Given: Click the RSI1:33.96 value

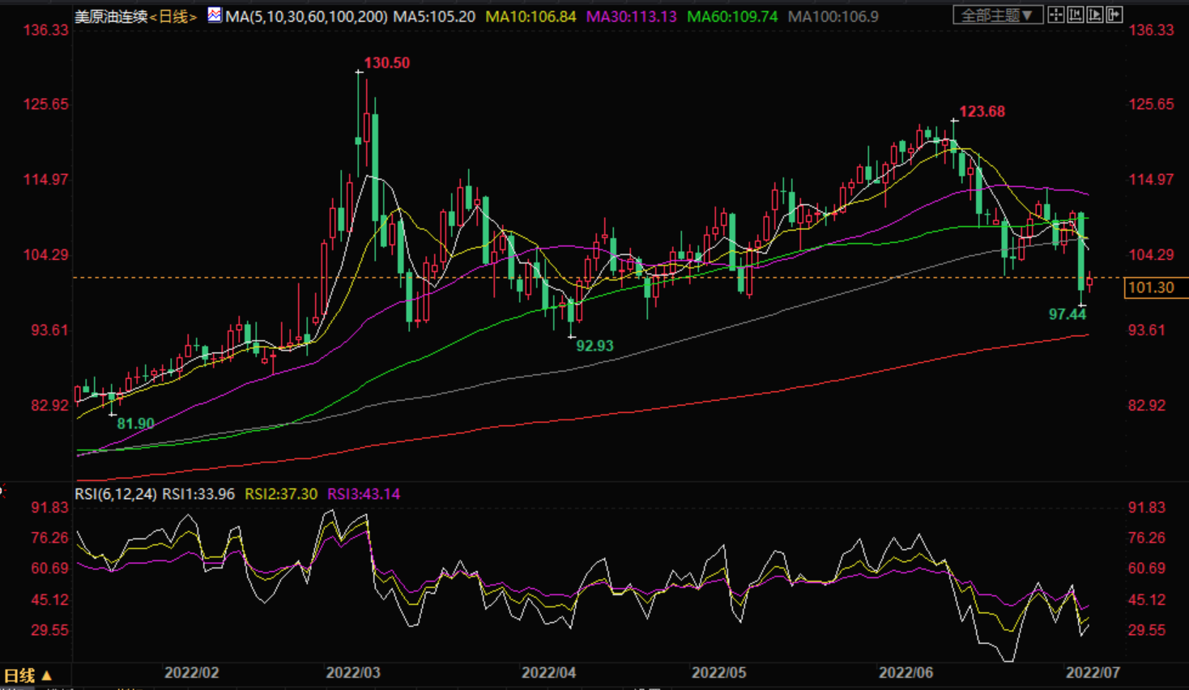Looking at the screenshot, I should coord(198,494).
